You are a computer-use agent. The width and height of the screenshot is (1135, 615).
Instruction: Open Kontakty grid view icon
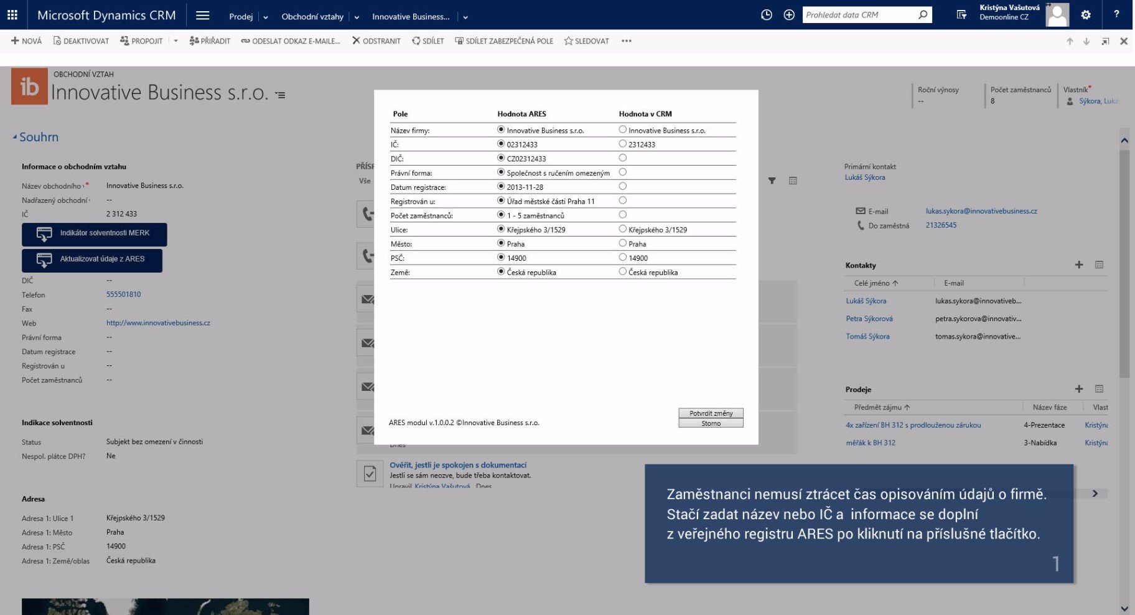pos(1099,265)
